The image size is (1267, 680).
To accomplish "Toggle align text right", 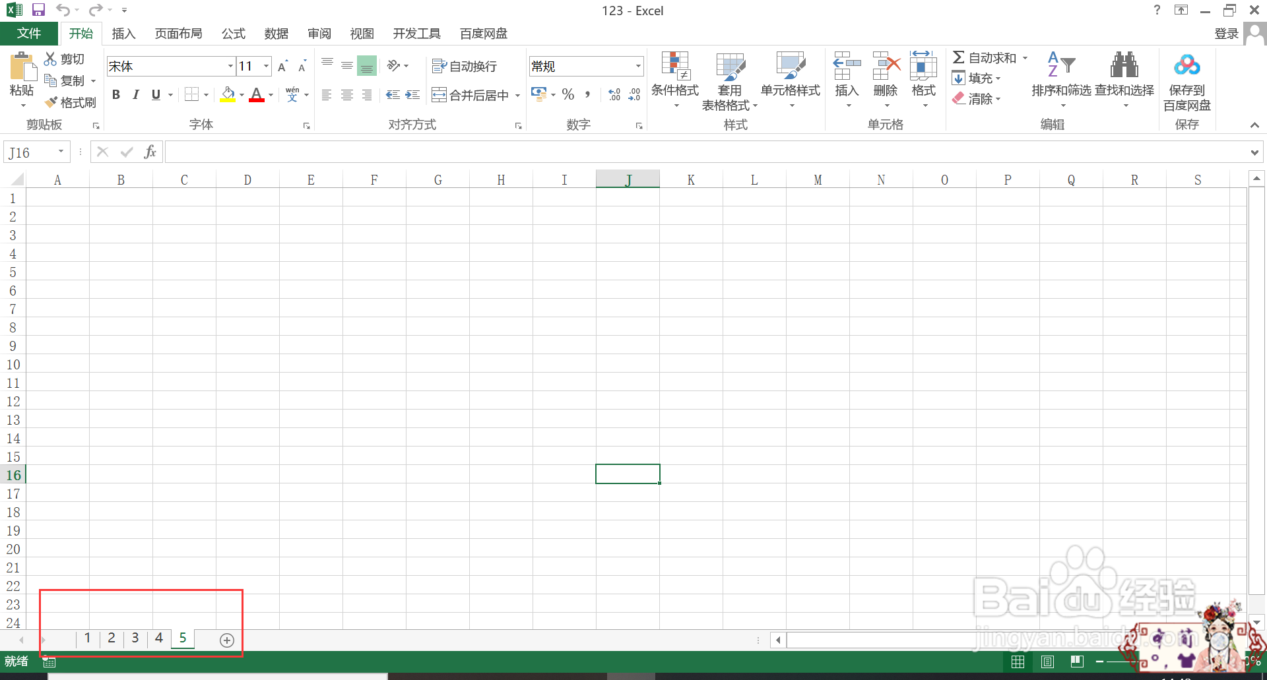I will point(367,95).
